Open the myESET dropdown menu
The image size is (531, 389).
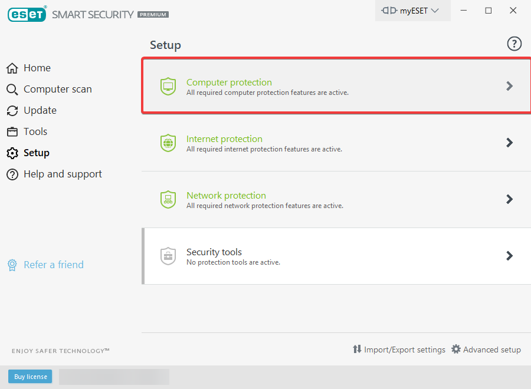(x=412, y=11)
